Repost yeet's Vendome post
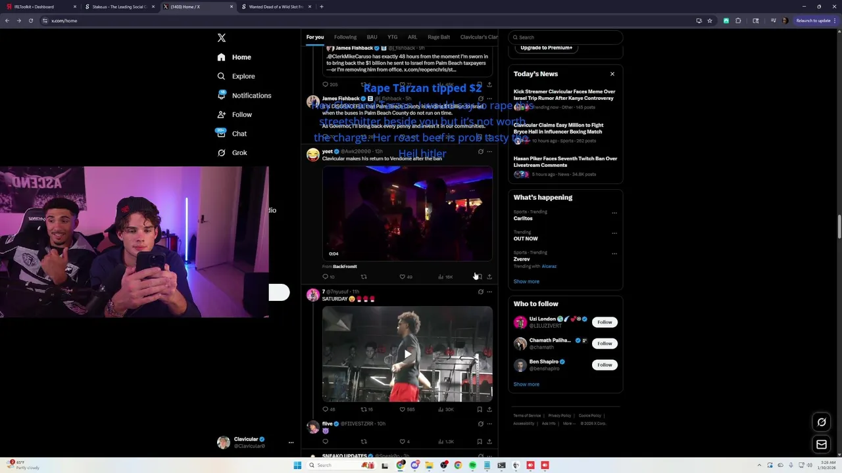This screenshot has width=842, height=473. click(x=364, y=277)
